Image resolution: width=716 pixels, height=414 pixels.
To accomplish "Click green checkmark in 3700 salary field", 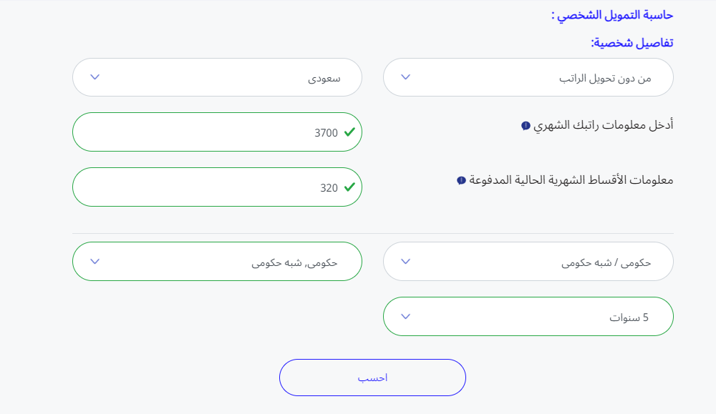I will tap(349, 132).
